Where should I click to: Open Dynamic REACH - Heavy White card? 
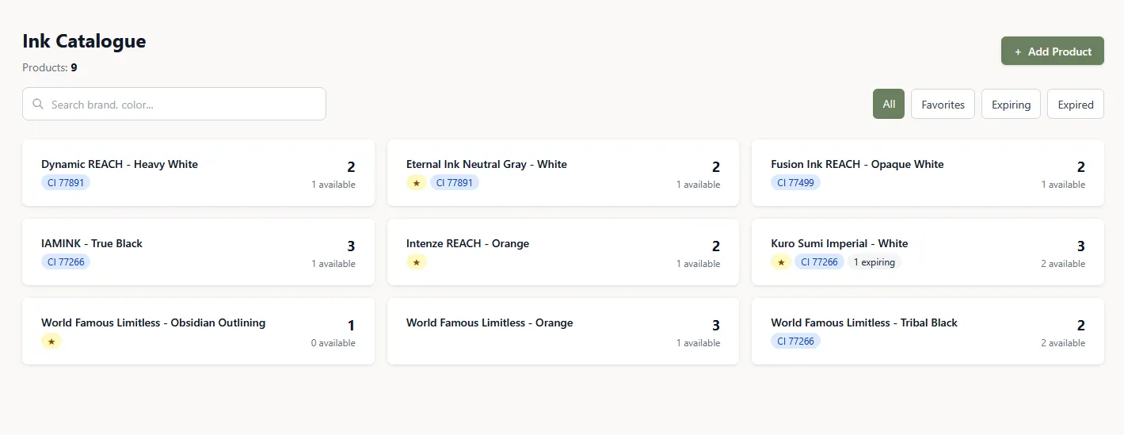pos(120,164)
